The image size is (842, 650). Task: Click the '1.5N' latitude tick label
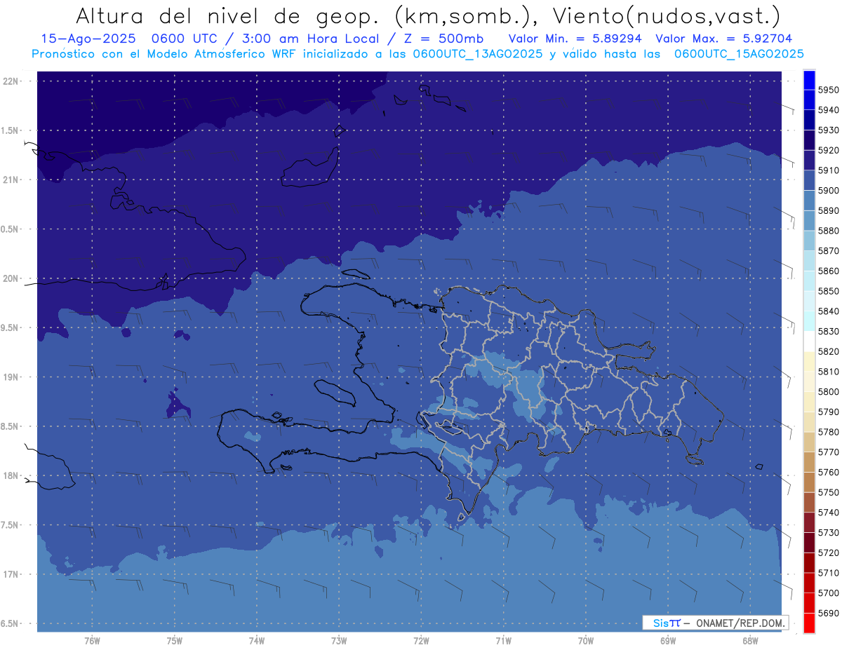point(10,130)
